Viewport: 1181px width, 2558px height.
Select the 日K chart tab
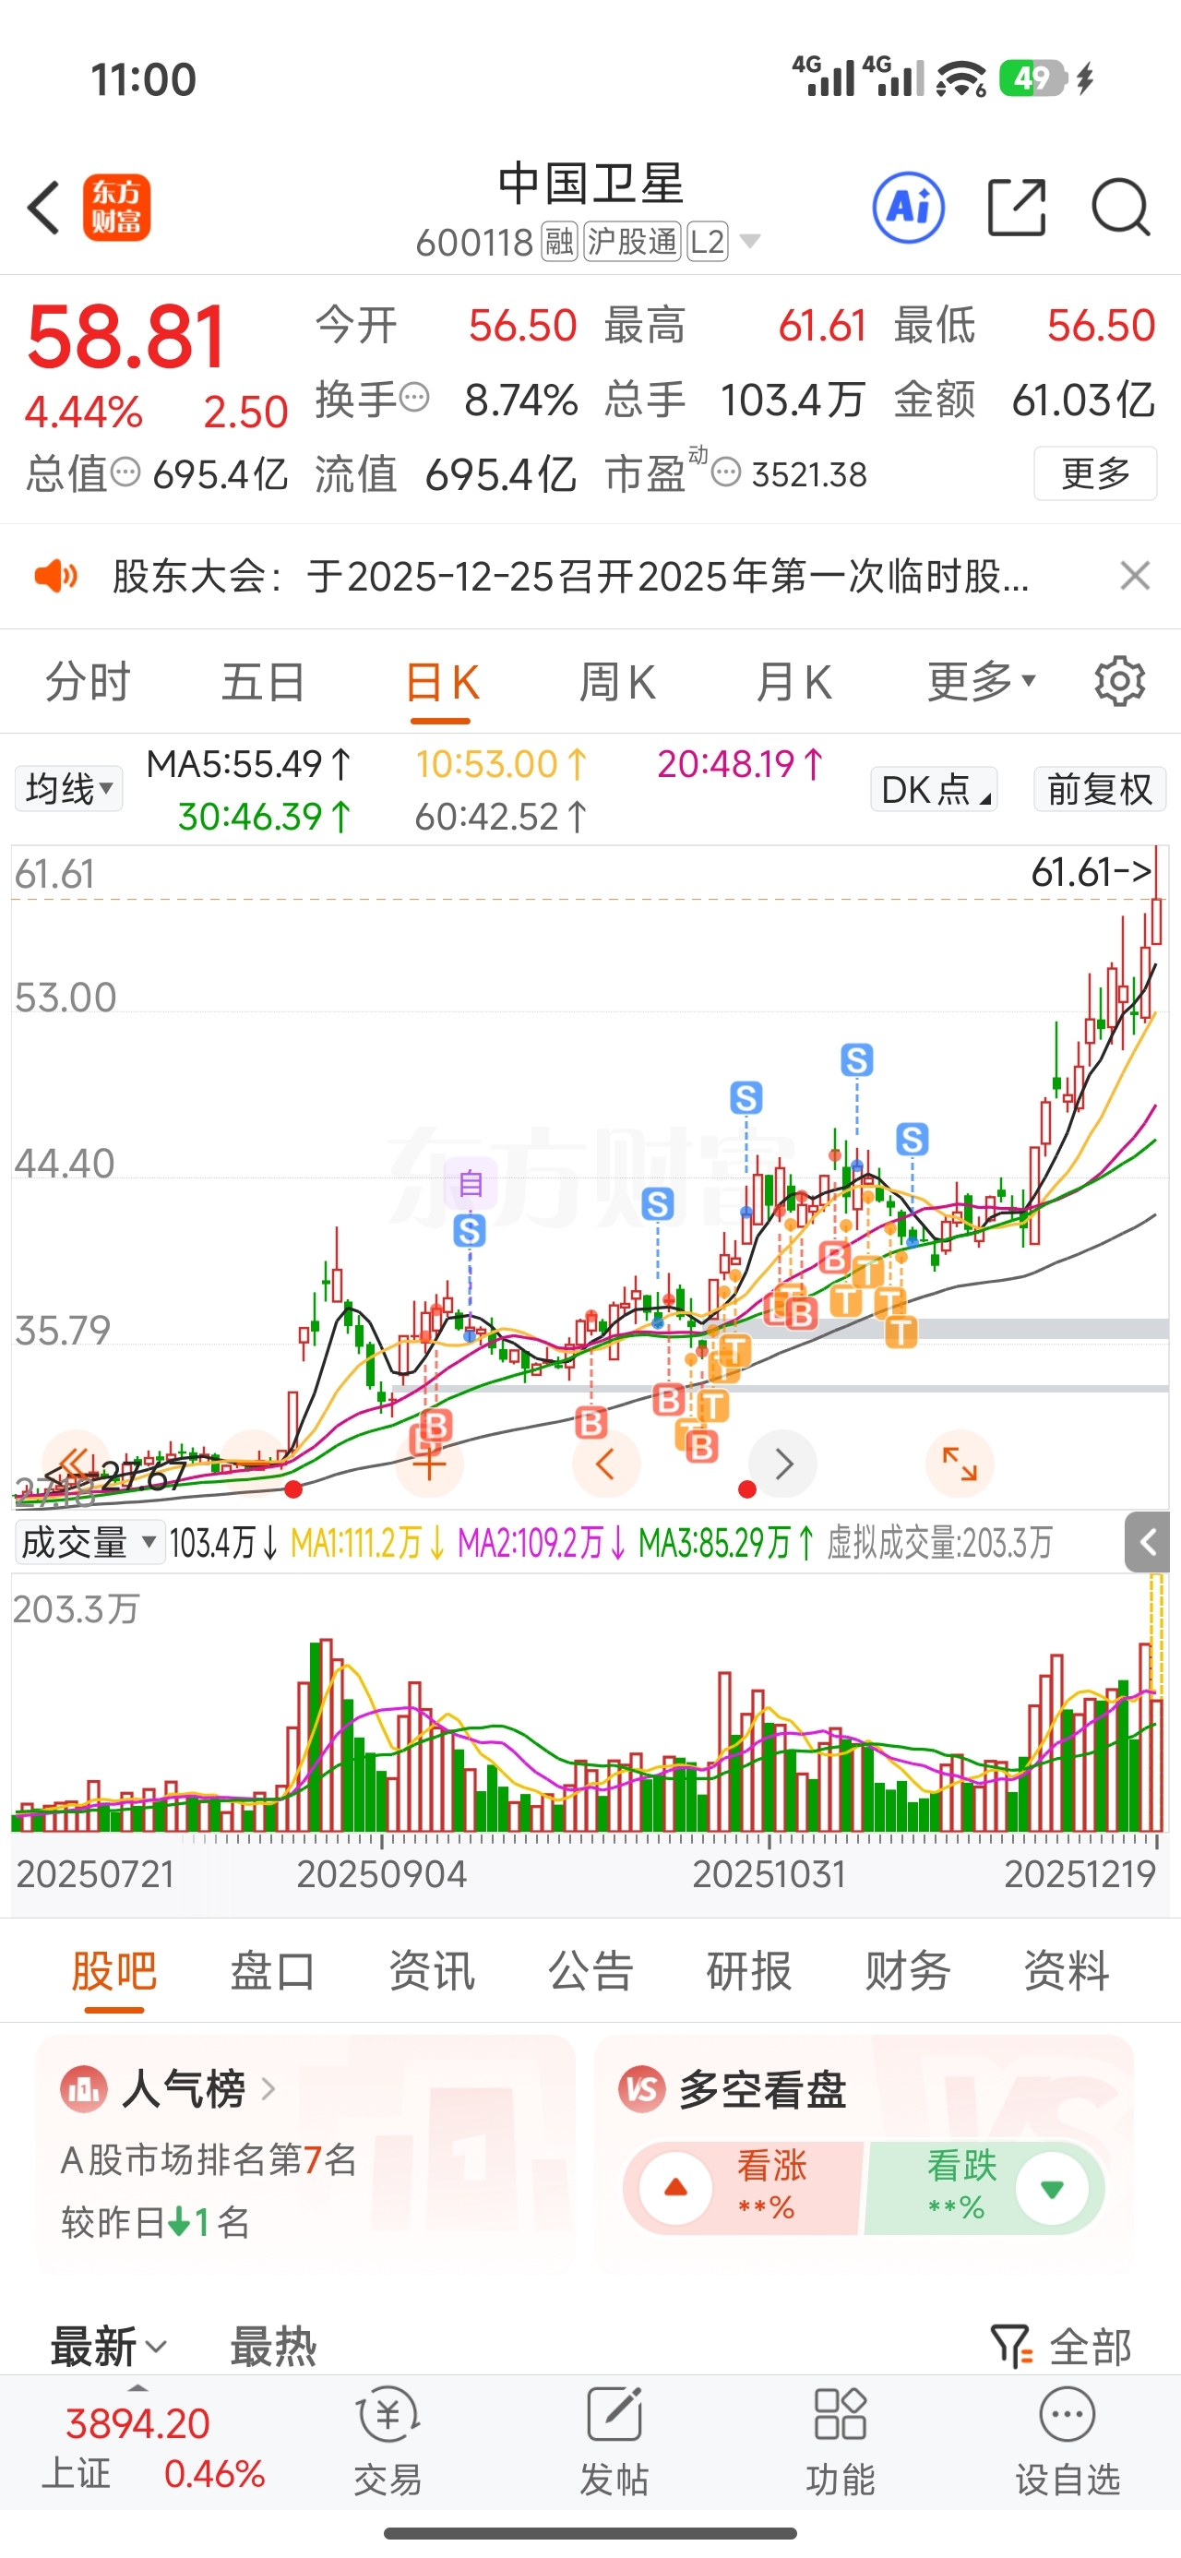[x=442, y=682]
